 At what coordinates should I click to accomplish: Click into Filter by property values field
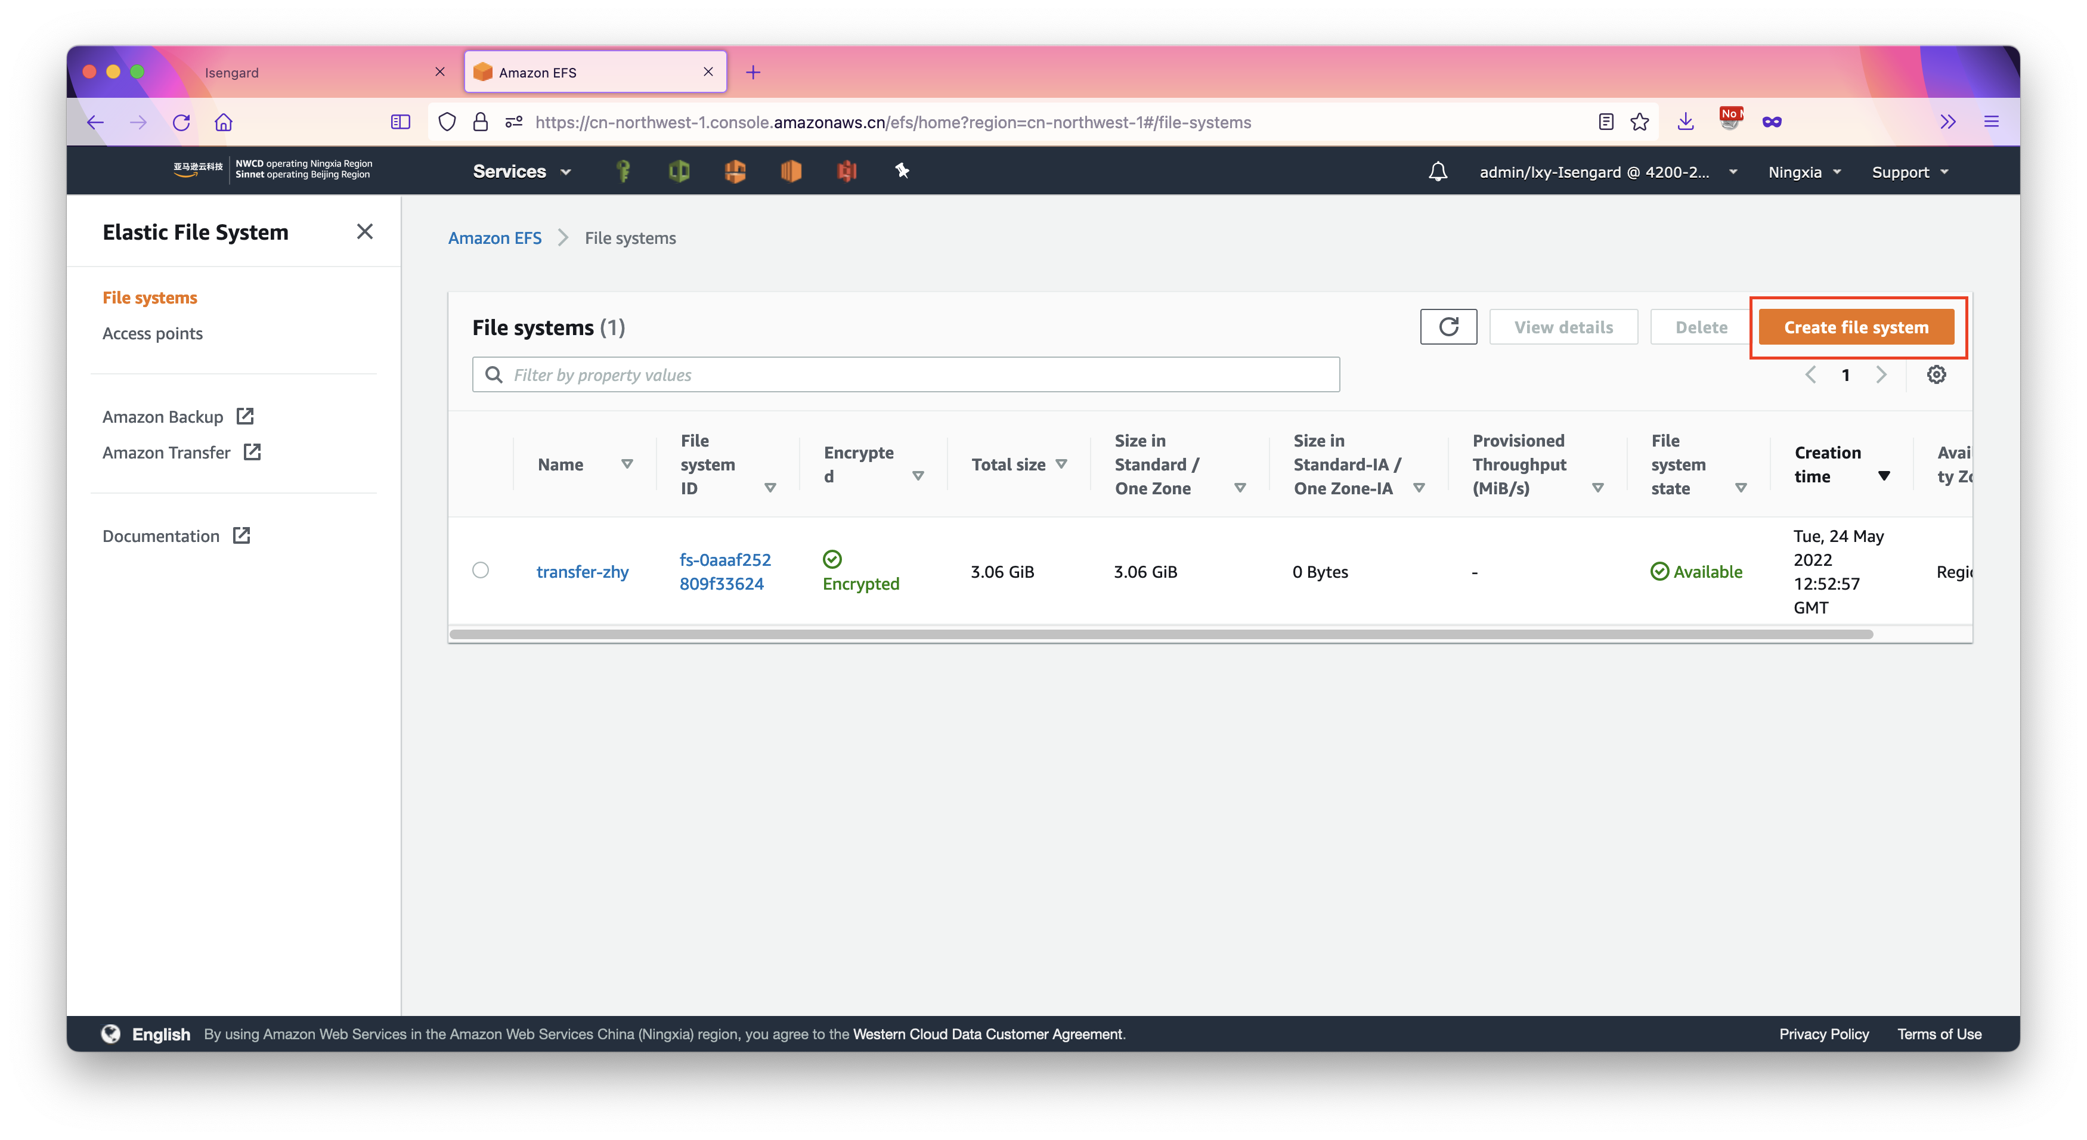(x=906, y=374)
